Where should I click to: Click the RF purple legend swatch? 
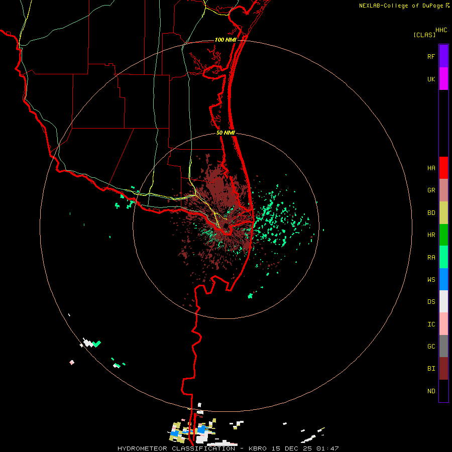(x=443, y=56)
